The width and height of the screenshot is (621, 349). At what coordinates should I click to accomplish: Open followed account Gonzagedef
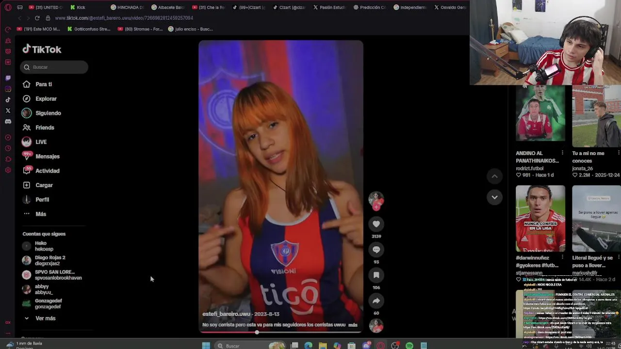(x=42, y=304)
